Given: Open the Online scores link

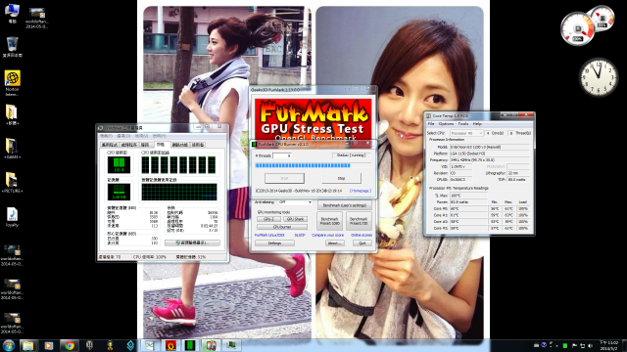Looking at the screenshot, I should (x=362, y=236).
